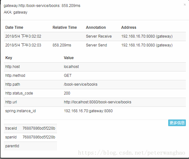Select the Server Send annotation row
189x159 pixels.
click(x=96, y=45)
